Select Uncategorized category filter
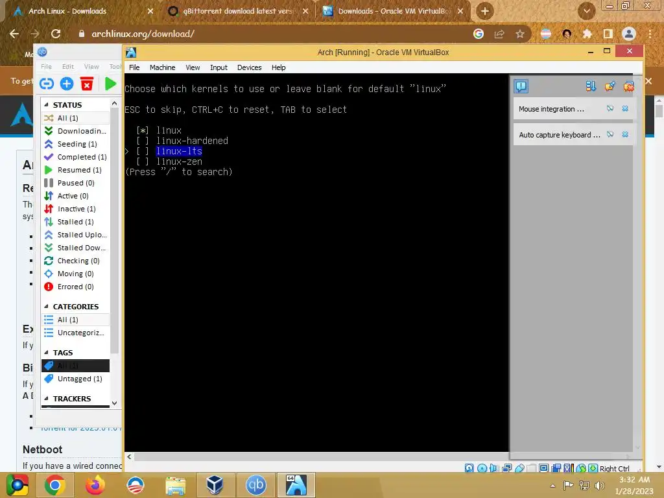 pyautogui.click(x=75, y=333)
